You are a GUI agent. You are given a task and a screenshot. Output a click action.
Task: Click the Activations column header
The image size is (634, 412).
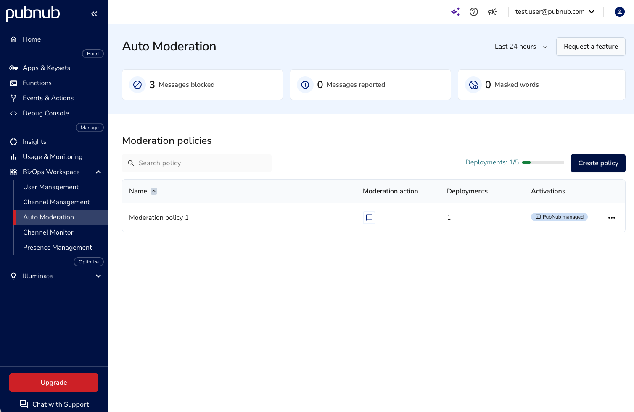[x=548, y=191]
